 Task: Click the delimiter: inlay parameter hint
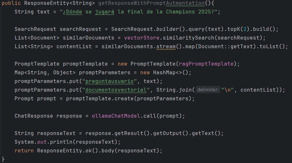[208, 90]
